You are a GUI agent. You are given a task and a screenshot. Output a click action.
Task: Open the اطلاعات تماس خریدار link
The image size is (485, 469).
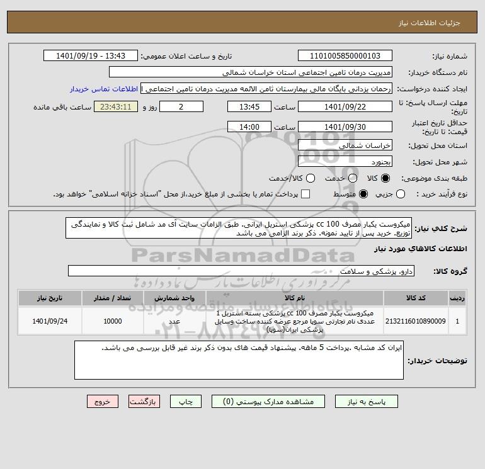104,89
